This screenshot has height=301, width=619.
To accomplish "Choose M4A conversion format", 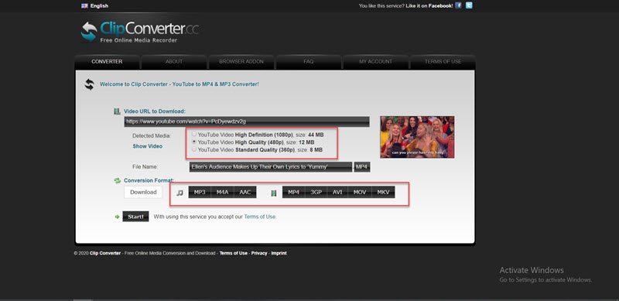I will tap(223, 193).
